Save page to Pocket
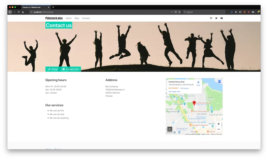This screenshot has height=159, width=268. tap(176, 12)
